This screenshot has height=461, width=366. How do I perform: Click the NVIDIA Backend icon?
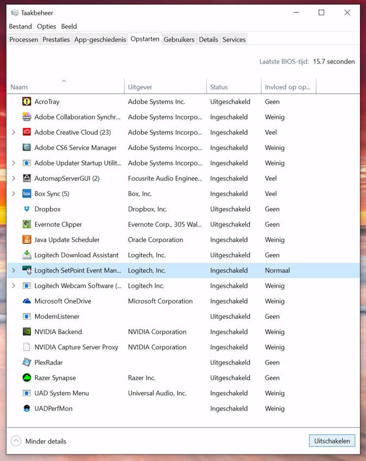(27, 332)
